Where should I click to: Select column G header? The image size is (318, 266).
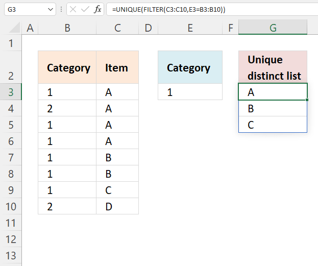point(273,28)
